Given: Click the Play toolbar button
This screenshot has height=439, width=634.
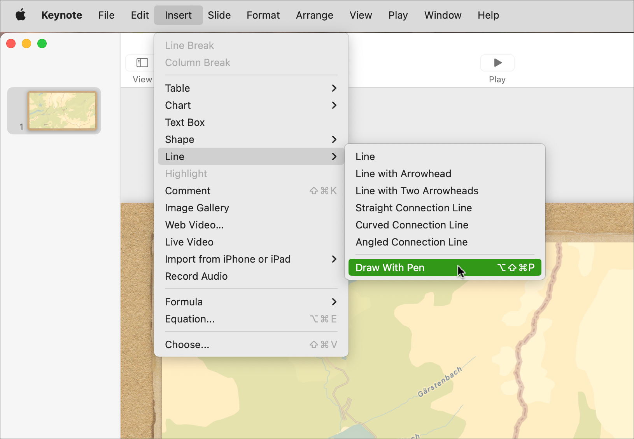Looking at the screenshot, I should (x=497, y=63).
